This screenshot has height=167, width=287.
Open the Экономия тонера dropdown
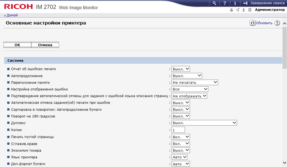click(x=180, y=150)
